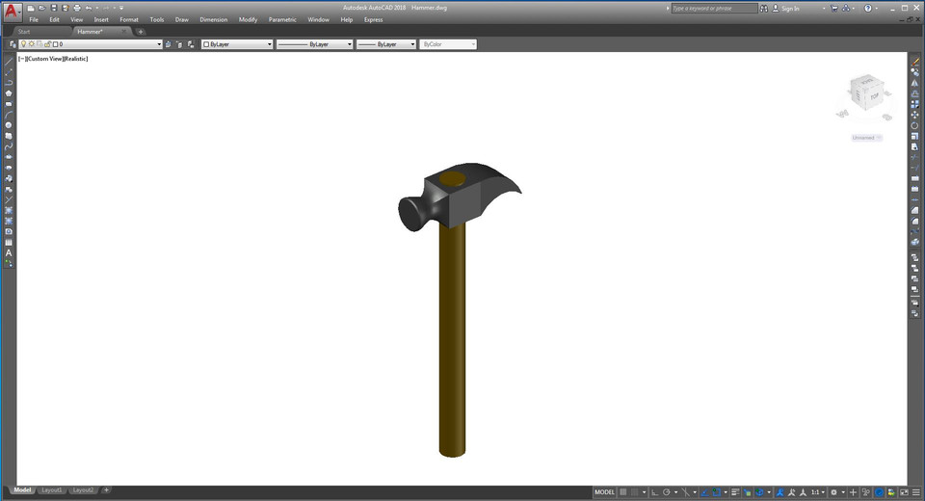Screen dimensions: 925x501
Task: Click the search keyword input field
Action: pos(714,9)
